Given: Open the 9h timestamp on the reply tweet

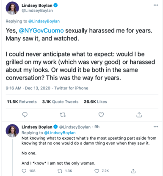Looking at the screenshot, I should click(97, 127).
